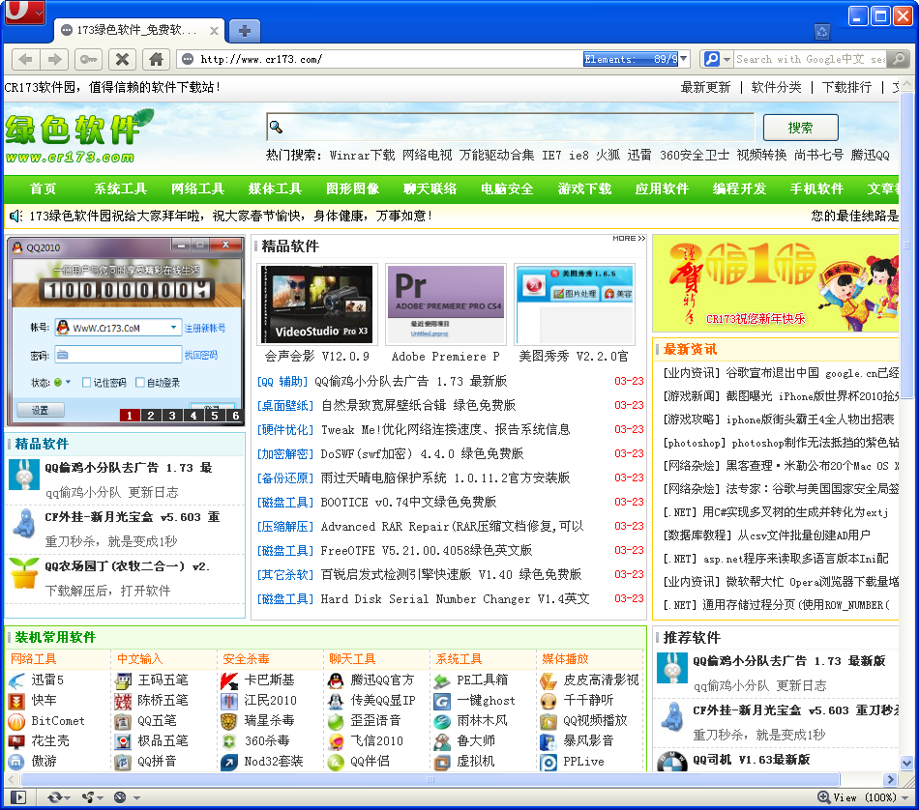Open the 编程开发 navigation tab
919x810 pixels.
click(x=739, y=188)
